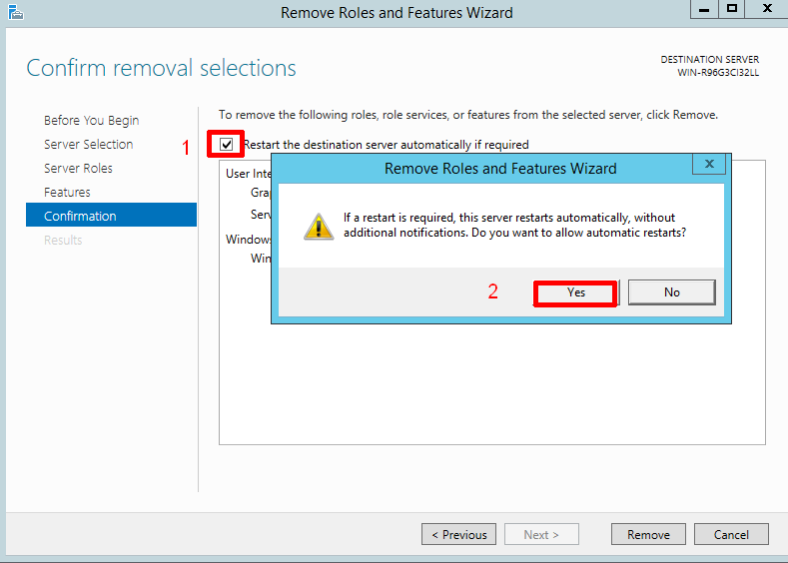Select the Confirmation step

pyautogui.click(x=111, y=215)
